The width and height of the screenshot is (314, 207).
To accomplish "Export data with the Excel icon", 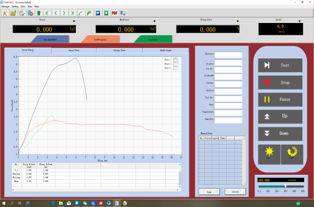I will pos(106,12).
